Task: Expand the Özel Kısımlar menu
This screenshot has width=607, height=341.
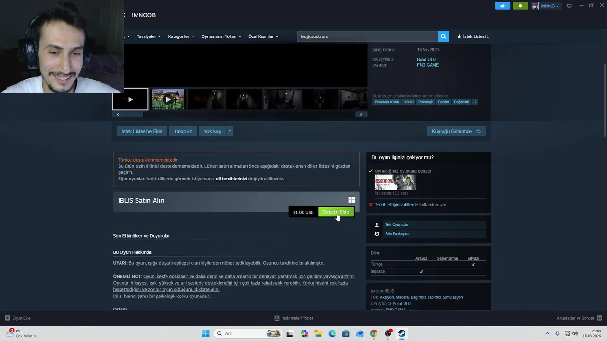Action: pyautogui.click(x=264, y=36)
